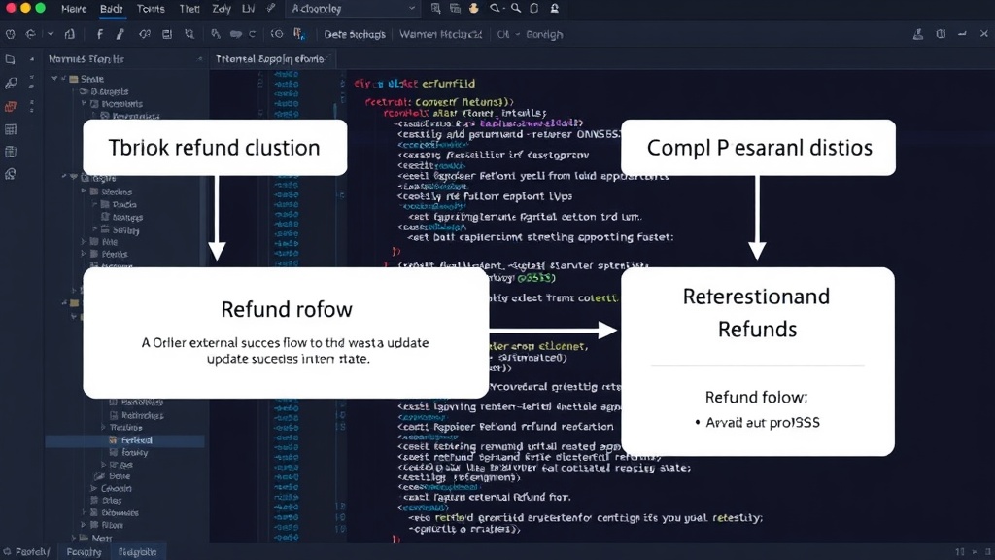Click the eye-like circle icon on second toolbar
Image resolution: width=995 pixels, height=560 pixels.
pyautogui.click(x=277, y=34)
